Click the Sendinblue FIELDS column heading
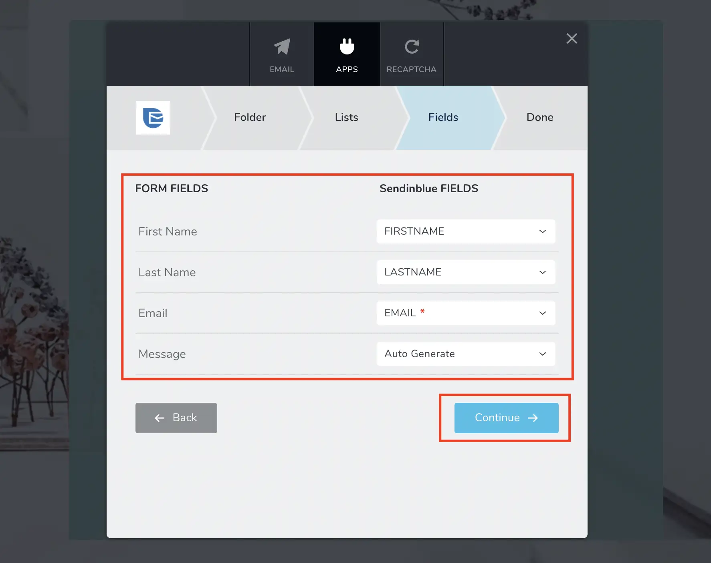This screenshot has width=711, height=563. 428,189
